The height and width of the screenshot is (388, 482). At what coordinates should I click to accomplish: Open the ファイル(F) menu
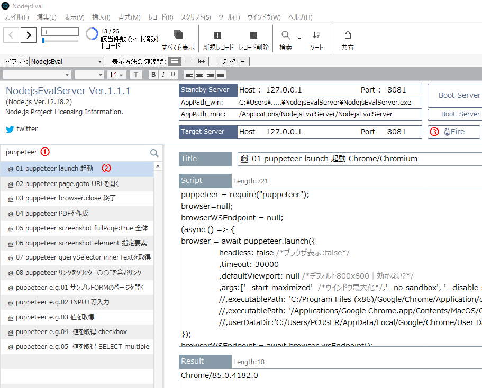point(16,17)
